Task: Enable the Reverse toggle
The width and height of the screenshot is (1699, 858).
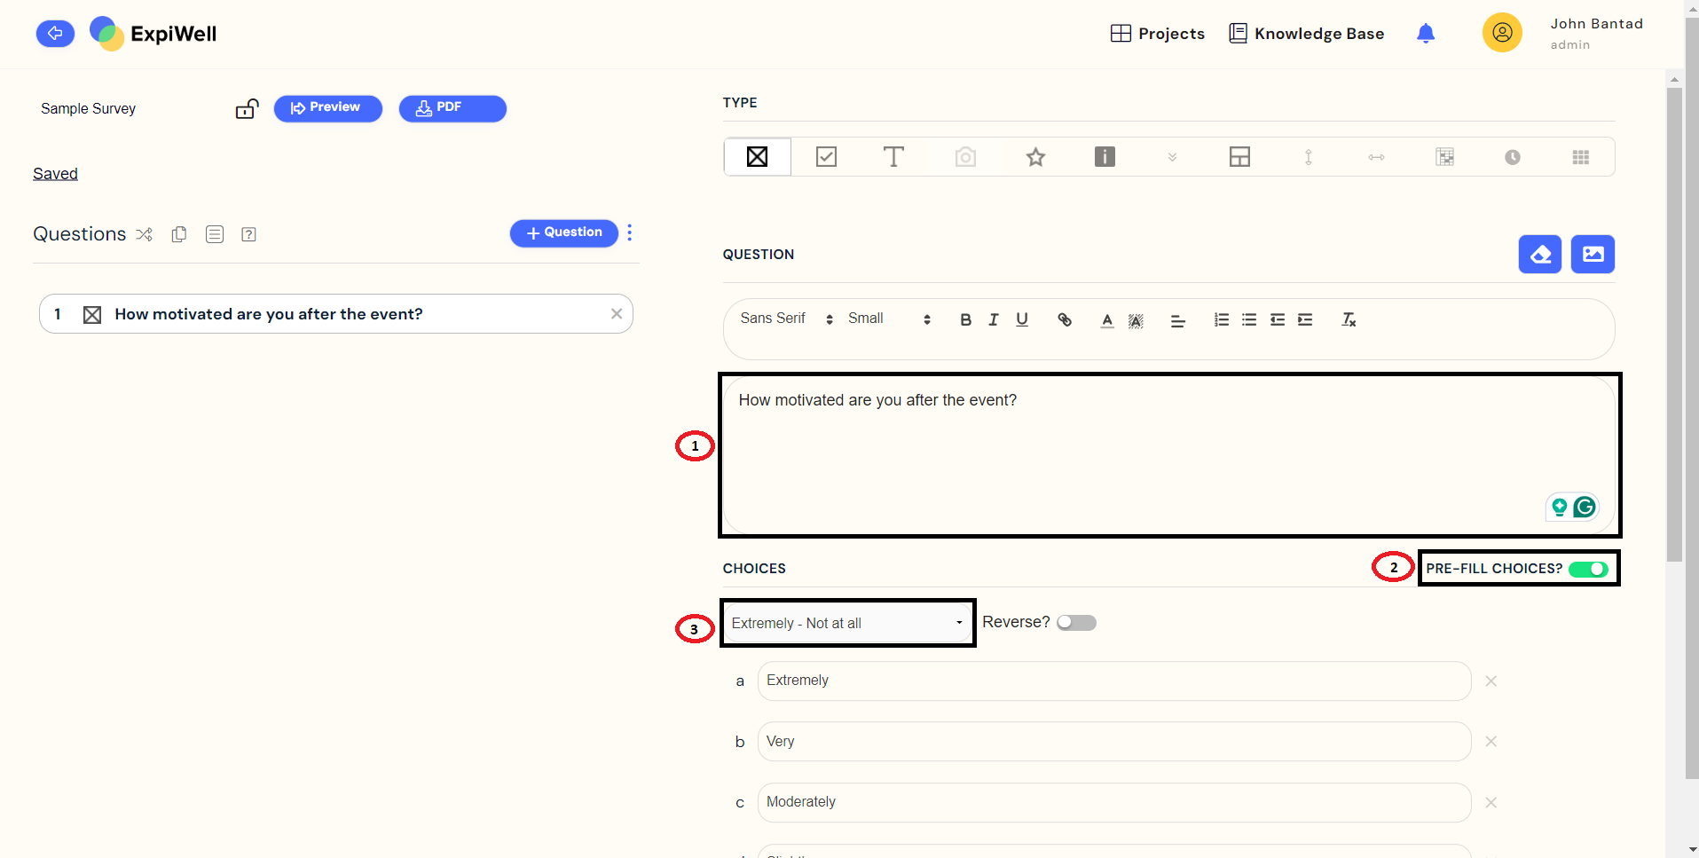Action: 1076,623
